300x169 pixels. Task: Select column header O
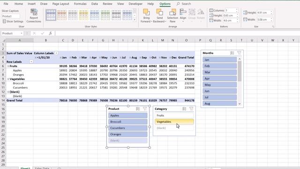(186, 40)
